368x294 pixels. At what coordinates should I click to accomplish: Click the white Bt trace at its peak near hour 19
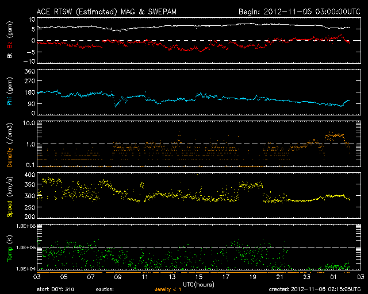tap(252, 24)
